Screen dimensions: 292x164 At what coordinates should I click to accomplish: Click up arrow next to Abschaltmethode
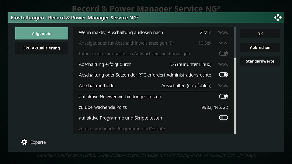225,86
